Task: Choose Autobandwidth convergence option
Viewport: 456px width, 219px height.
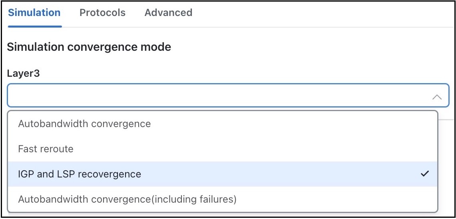Action: [223, 124]
